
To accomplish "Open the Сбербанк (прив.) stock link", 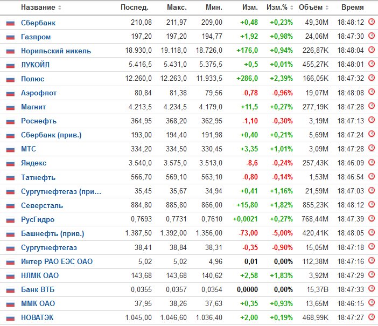I will (x=51, y=135).
